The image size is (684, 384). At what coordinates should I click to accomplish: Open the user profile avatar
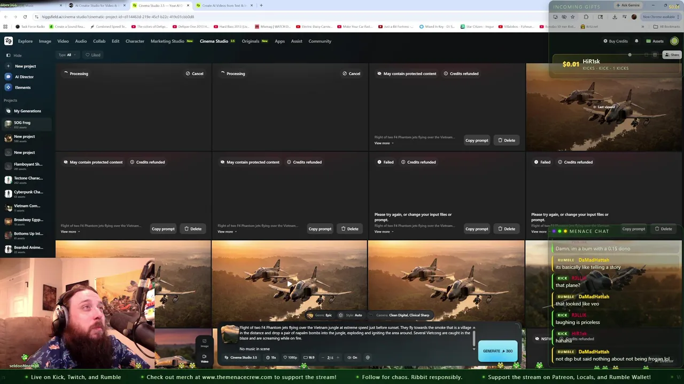click(674, 41)
